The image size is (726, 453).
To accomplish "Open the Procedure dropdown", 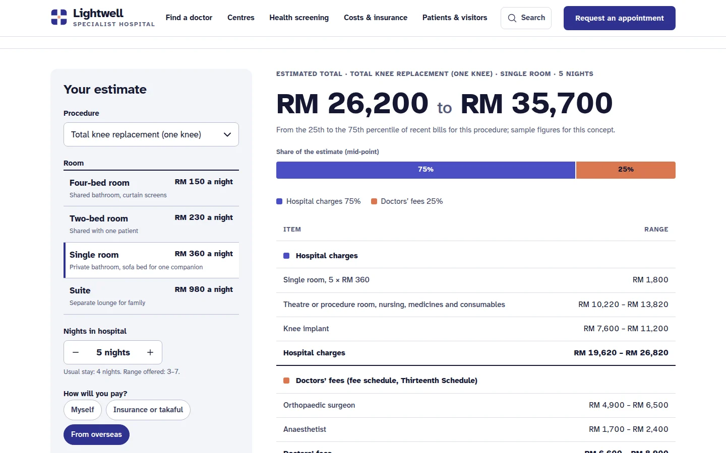I will tap(151, 134).
